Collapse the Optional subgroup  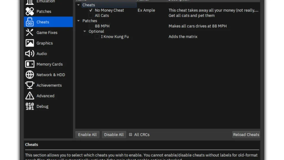coord(85,31)
